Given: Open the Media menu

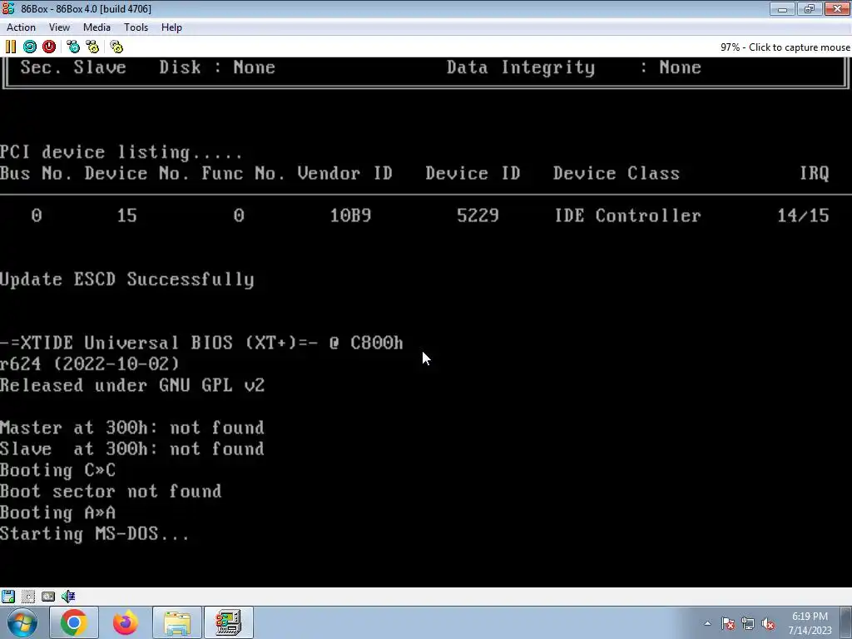Looking at the screenshot, I should 97,27.
